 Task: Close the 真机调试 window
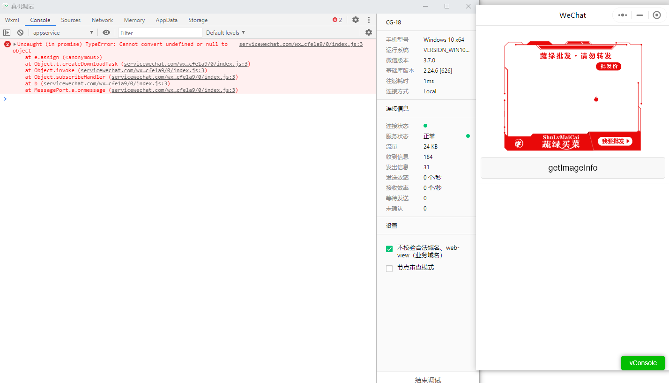tap(468, 6)
